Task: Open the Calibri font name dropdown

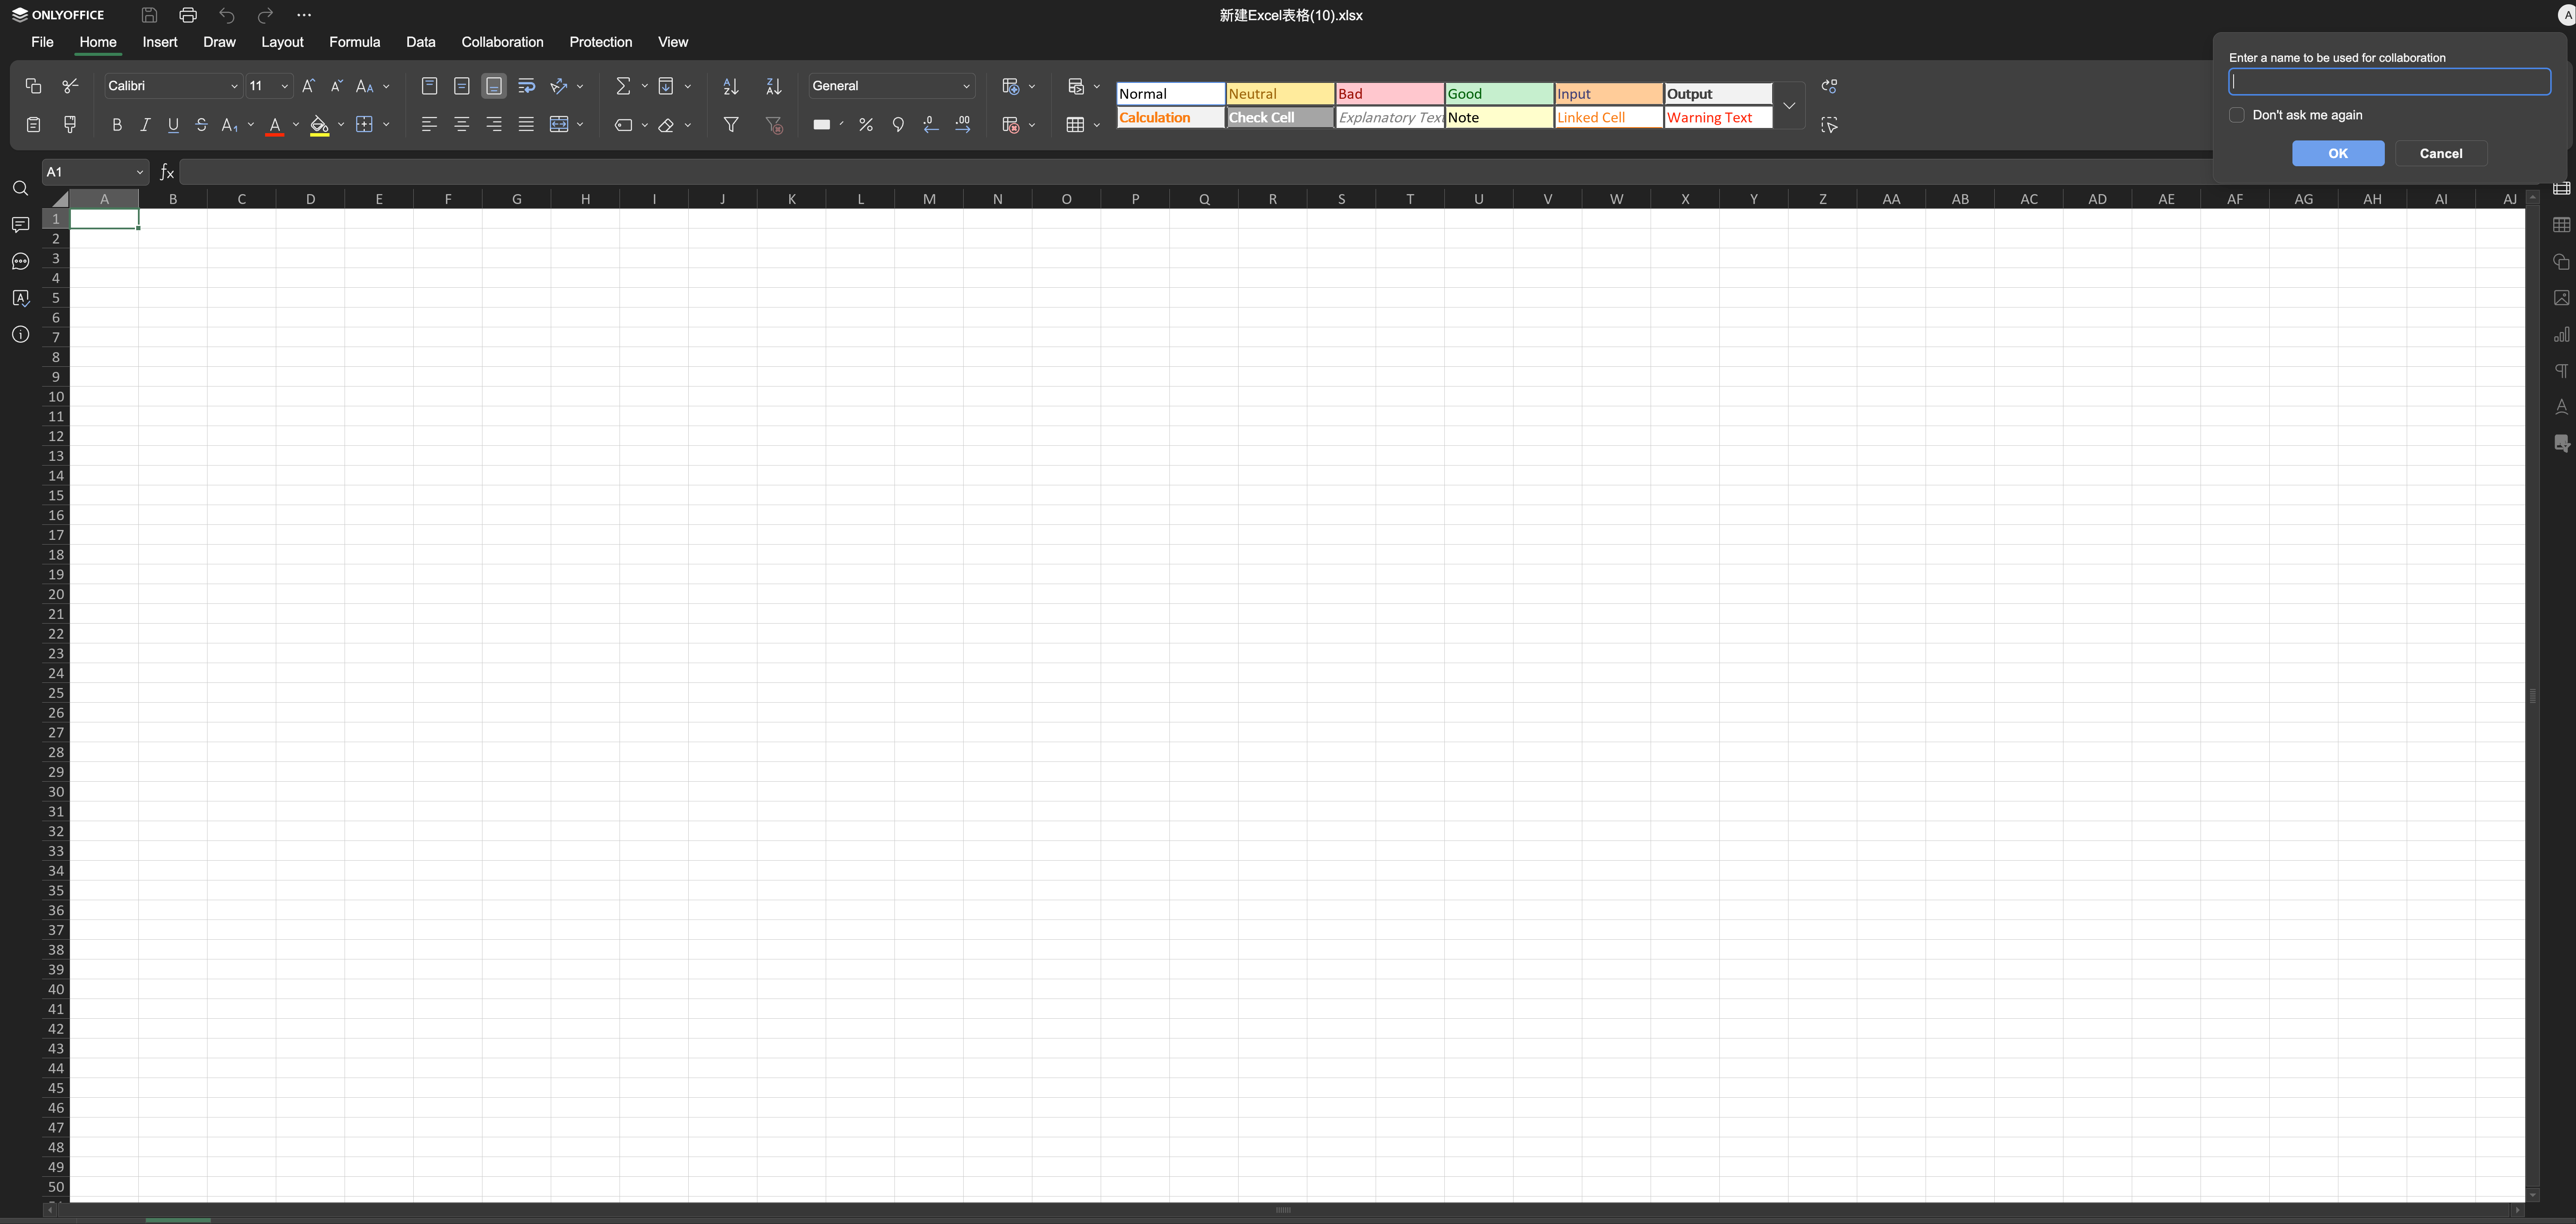Action: (x=234, y=86)
